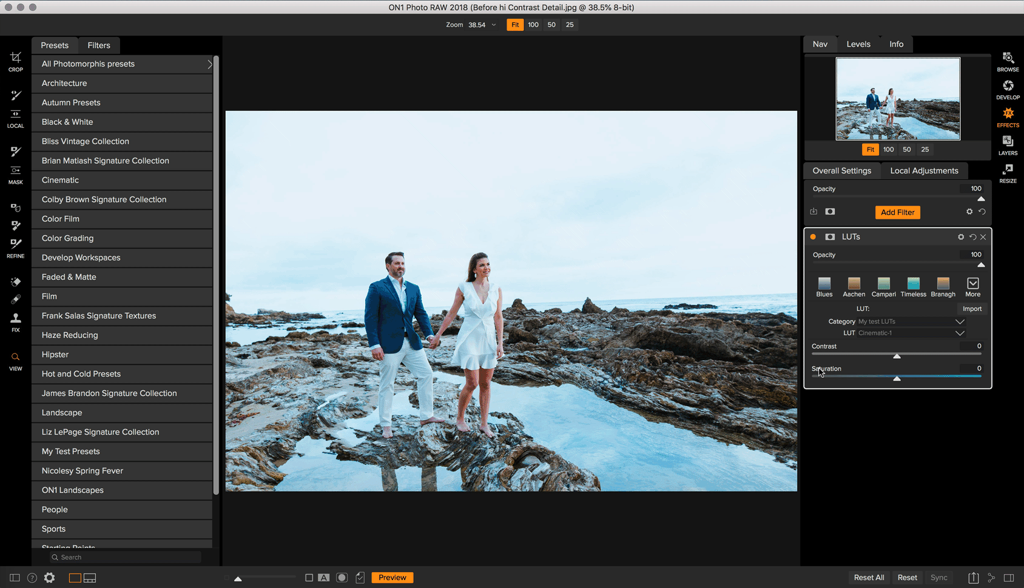Set top zoom to 100
This screenshot has width=1024, height=588.
533,25
